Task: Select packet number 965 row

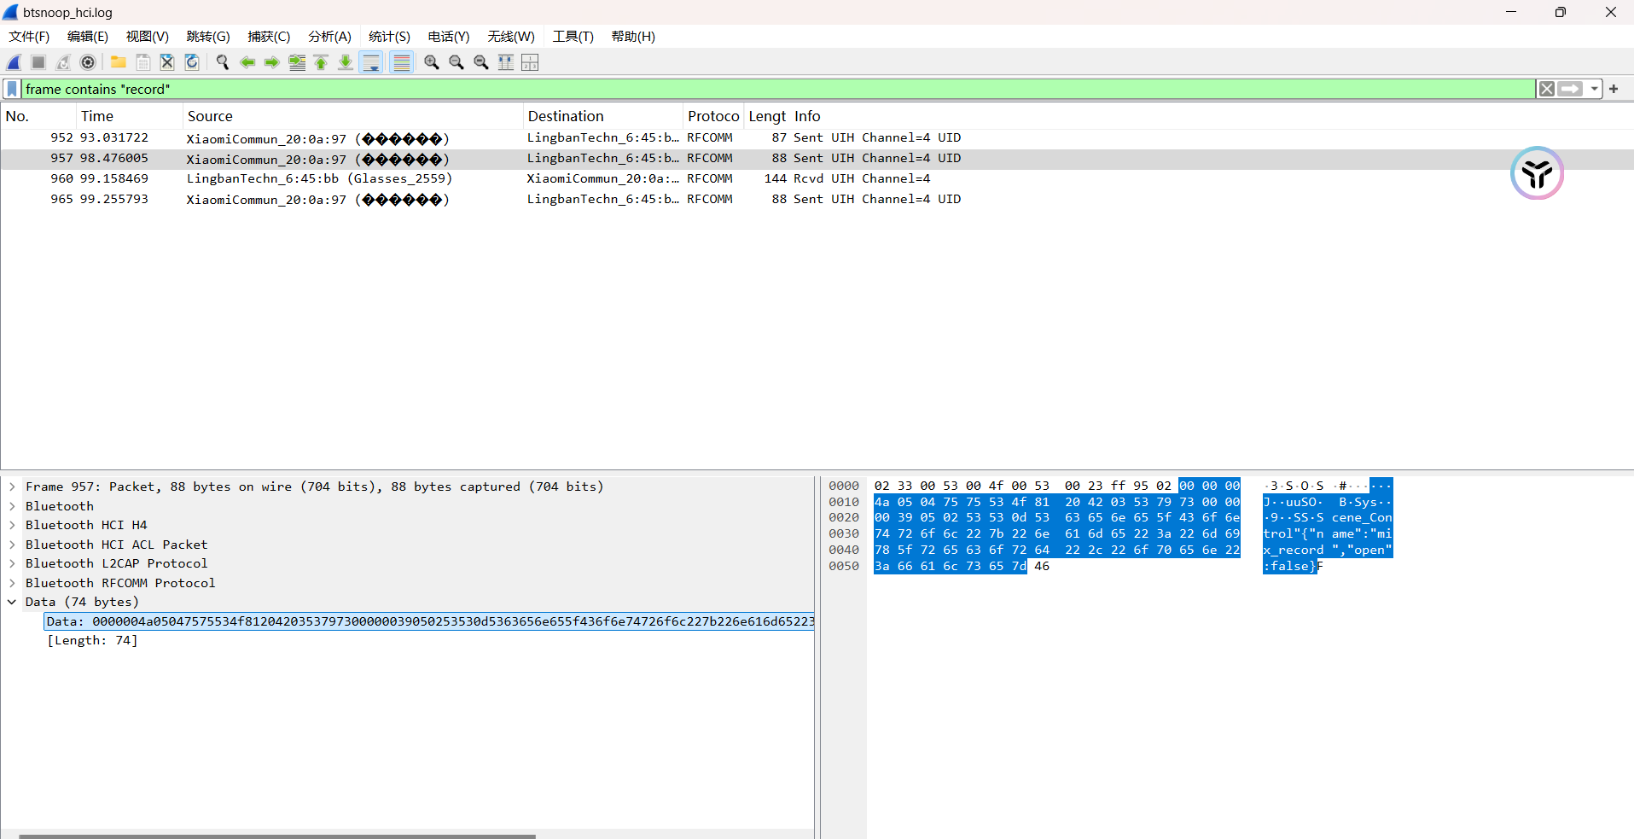Action: coord(817,200)
